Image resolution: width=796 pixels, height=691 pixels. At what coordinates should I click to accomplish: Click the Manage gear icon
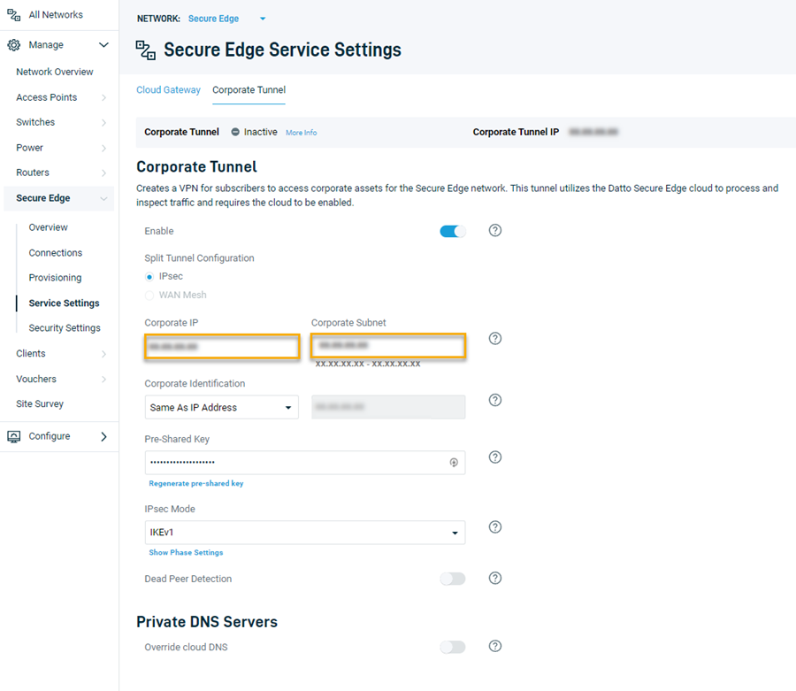13,45
